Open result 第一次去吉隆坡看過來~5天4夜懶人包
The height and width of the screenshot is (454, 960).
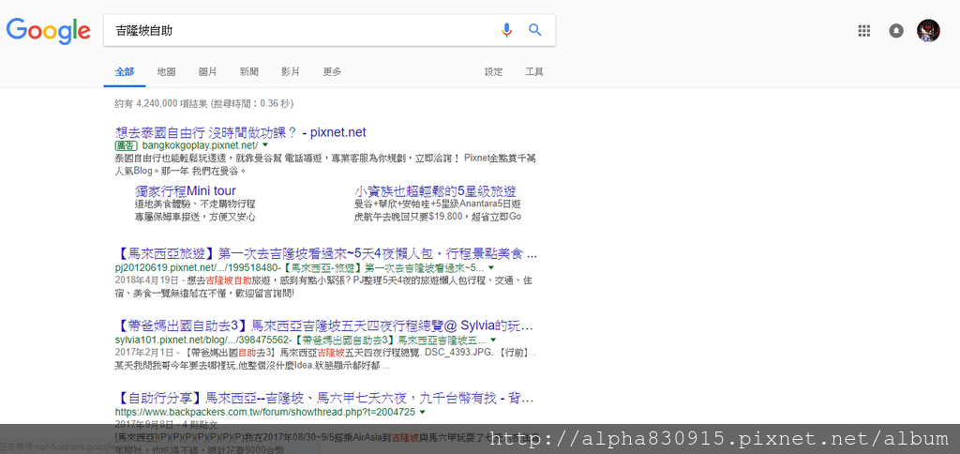tap(325, 253)
